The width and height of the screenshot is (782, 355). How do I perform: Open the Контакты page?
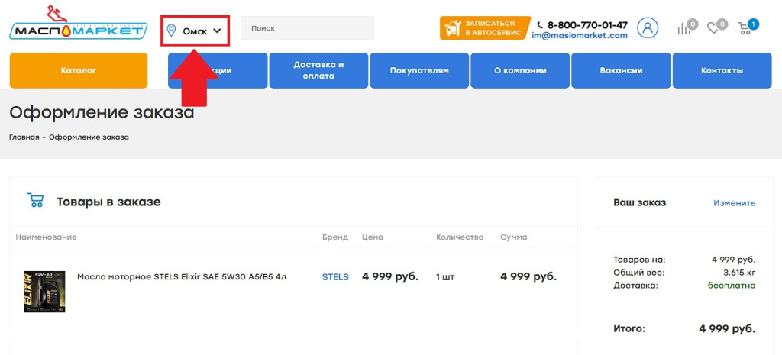[722, 70]
